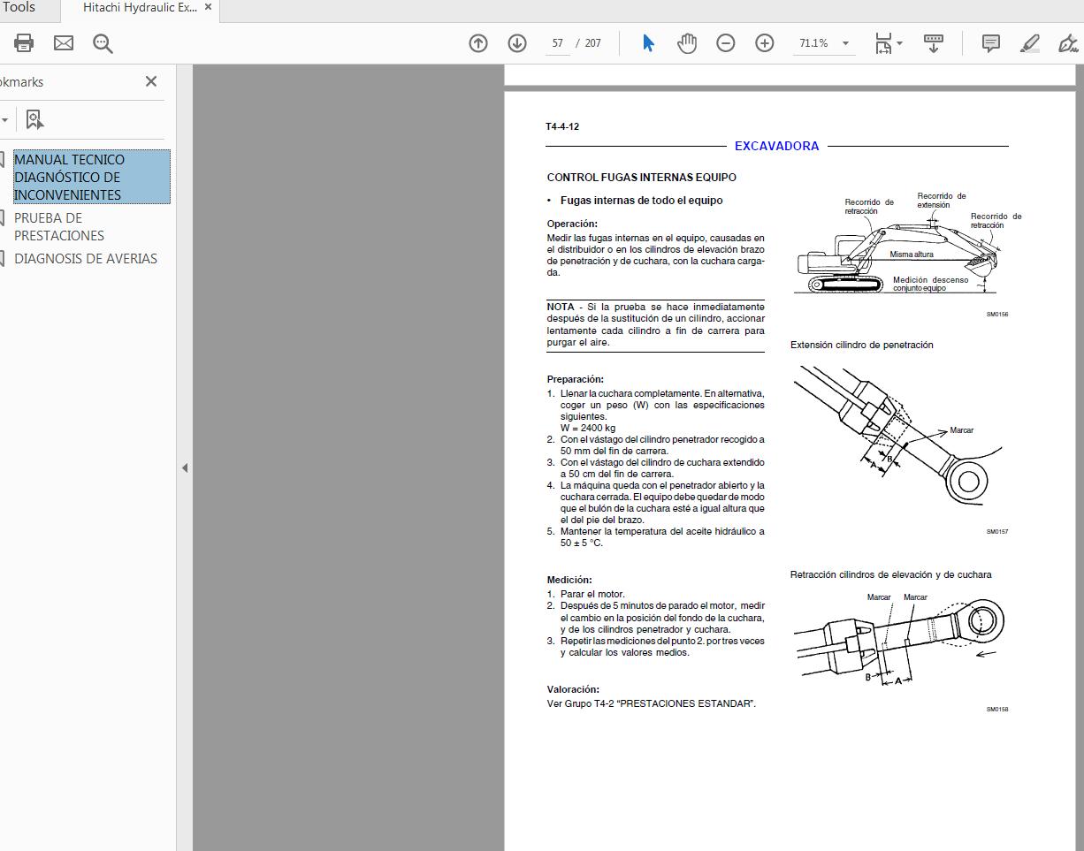Select the Hand tool for panning
Viewport: 1084px width, 851px height.
[687, 42]
